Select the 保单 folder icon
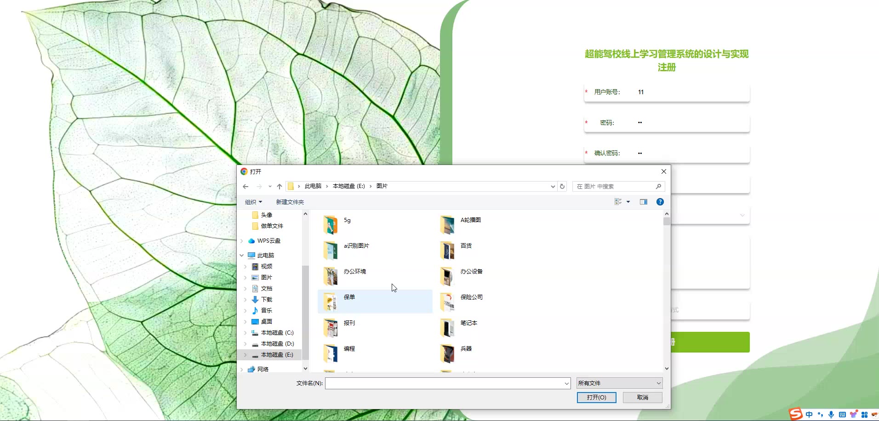879x421 pixels. click(x=331, y=302)
